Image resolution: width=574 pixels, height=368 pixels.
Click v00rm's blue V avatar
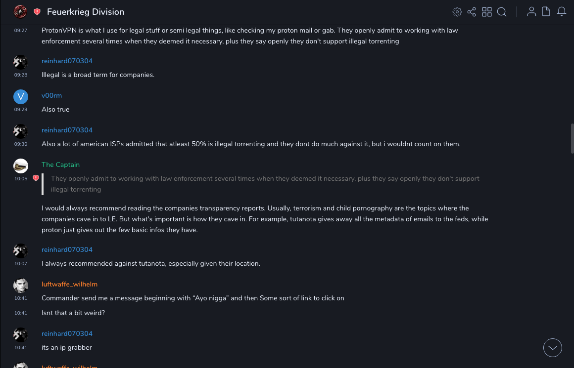pyautogui.click(x=21, y=97)
